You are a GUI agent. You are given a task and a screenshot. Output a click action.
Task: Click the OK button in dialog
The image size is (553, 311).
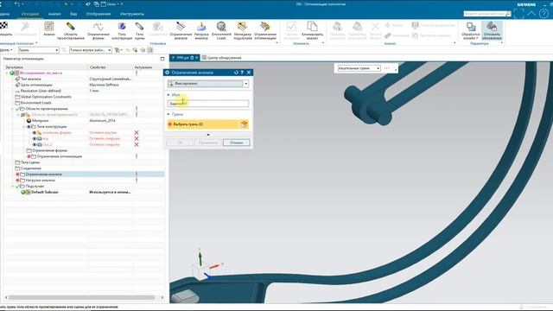click(x=180, y=143)
